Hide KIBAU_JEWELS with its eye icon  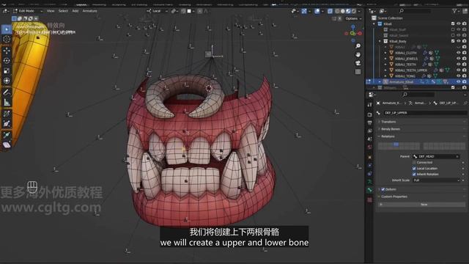pos(459,59)
